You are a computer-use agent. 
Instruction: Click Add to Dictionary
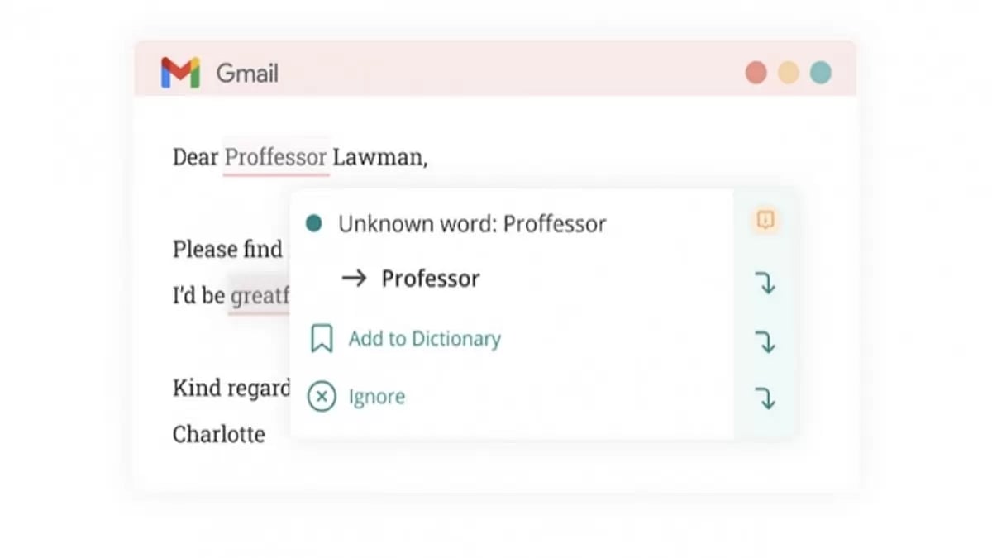pos(423,338)
